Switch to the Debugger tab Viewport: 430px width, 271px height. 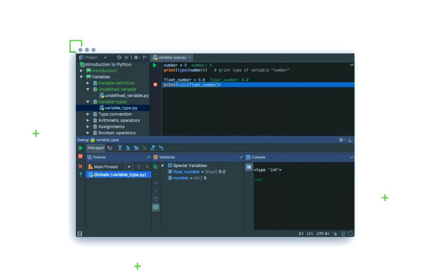click(x=96, y=148)
